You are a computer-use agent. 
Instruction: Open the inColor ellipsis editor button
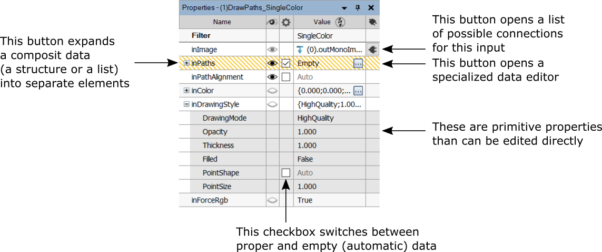(x=358, y=91)
